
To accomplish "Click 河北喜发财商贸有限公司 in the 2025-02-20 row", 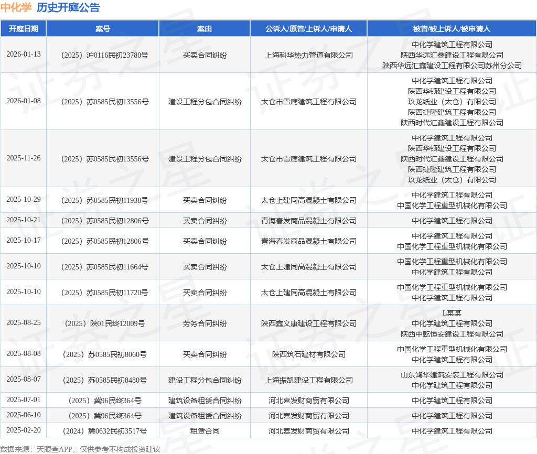I will (x=308, y=431).
